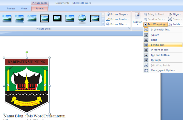Select Top and Bottom wrapping
Screen dimensions: 183x120
point(163,55)
